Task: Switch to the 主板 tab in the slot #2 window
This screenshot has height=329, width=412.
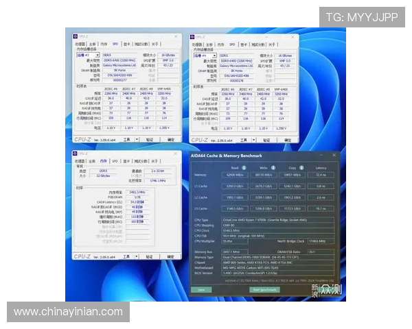Action: pyautogui.click(x=93, y=44)
